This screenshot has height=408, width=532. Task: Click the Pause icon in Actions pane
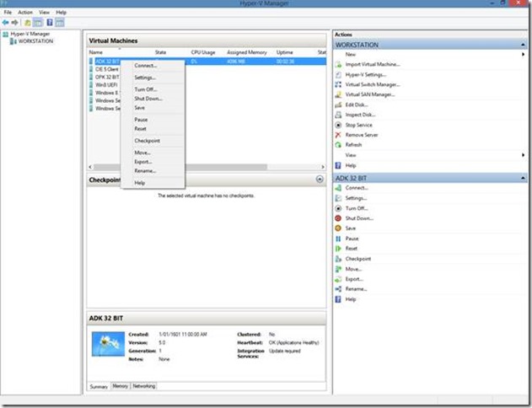pos(338,239)
